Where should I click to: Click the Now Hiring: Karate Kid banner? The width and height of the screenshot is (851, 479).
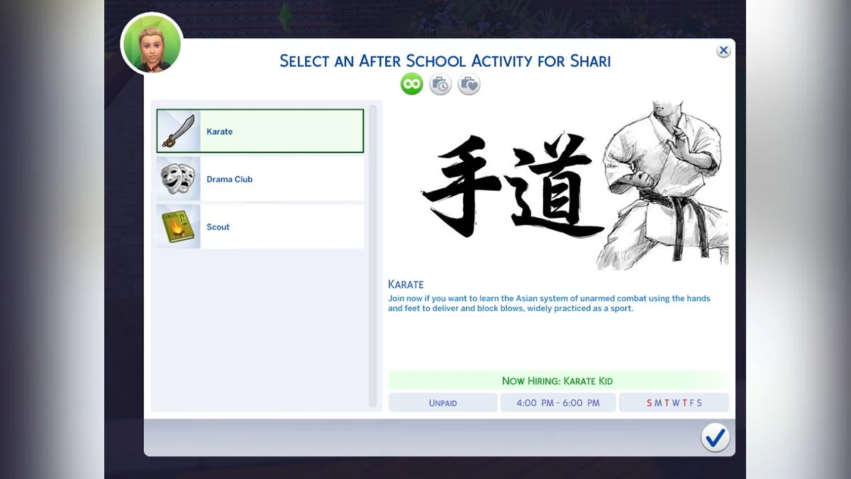pyautogui.click(x=558, y=380)
